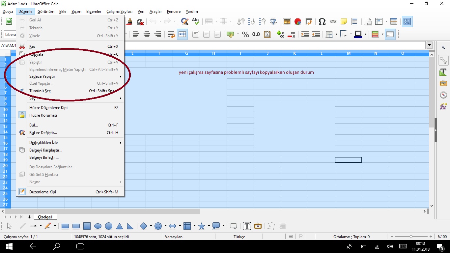This screenshot has width=450, height=253.
Task: Insert a hyperlink using the chain icon
Action: [333, 21]
